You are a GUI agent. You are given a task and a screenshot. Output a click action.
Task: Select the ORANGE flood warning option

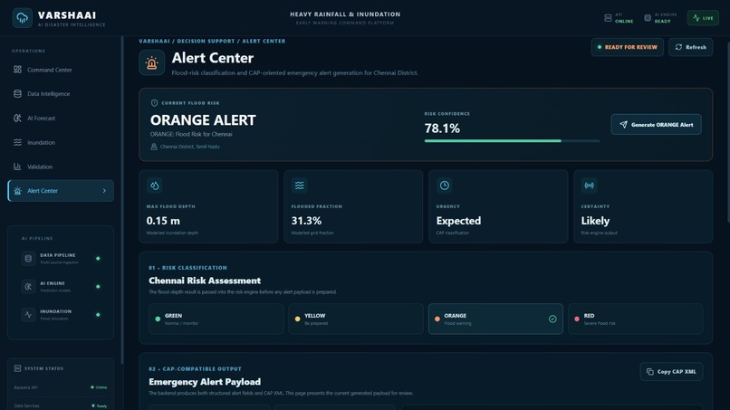(495, 319)
